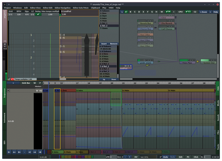Open the Editor Solo/Mute menu
Screen dimensions: 222x161
click(81, 8)
